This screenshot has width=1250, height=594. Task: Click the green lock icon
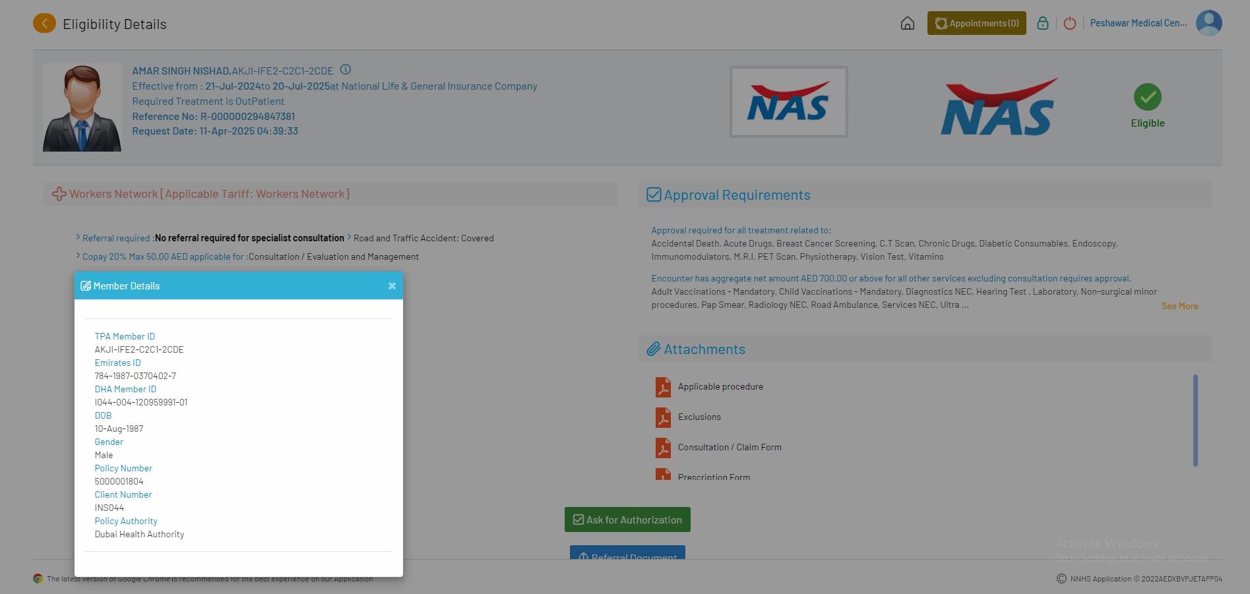point(1043,23)
